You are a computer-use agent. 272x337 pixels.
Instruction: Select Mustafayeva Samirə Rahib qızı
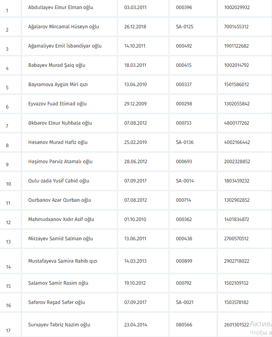(62, 261)
